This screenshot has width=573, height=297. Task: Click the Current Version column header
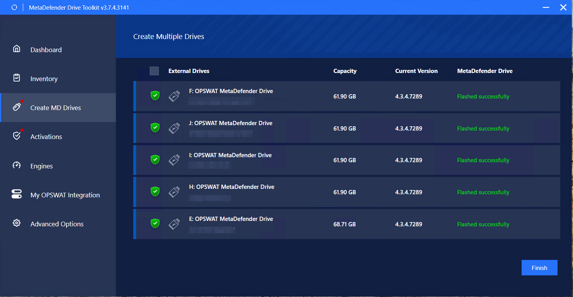click(x=417, y=71)
